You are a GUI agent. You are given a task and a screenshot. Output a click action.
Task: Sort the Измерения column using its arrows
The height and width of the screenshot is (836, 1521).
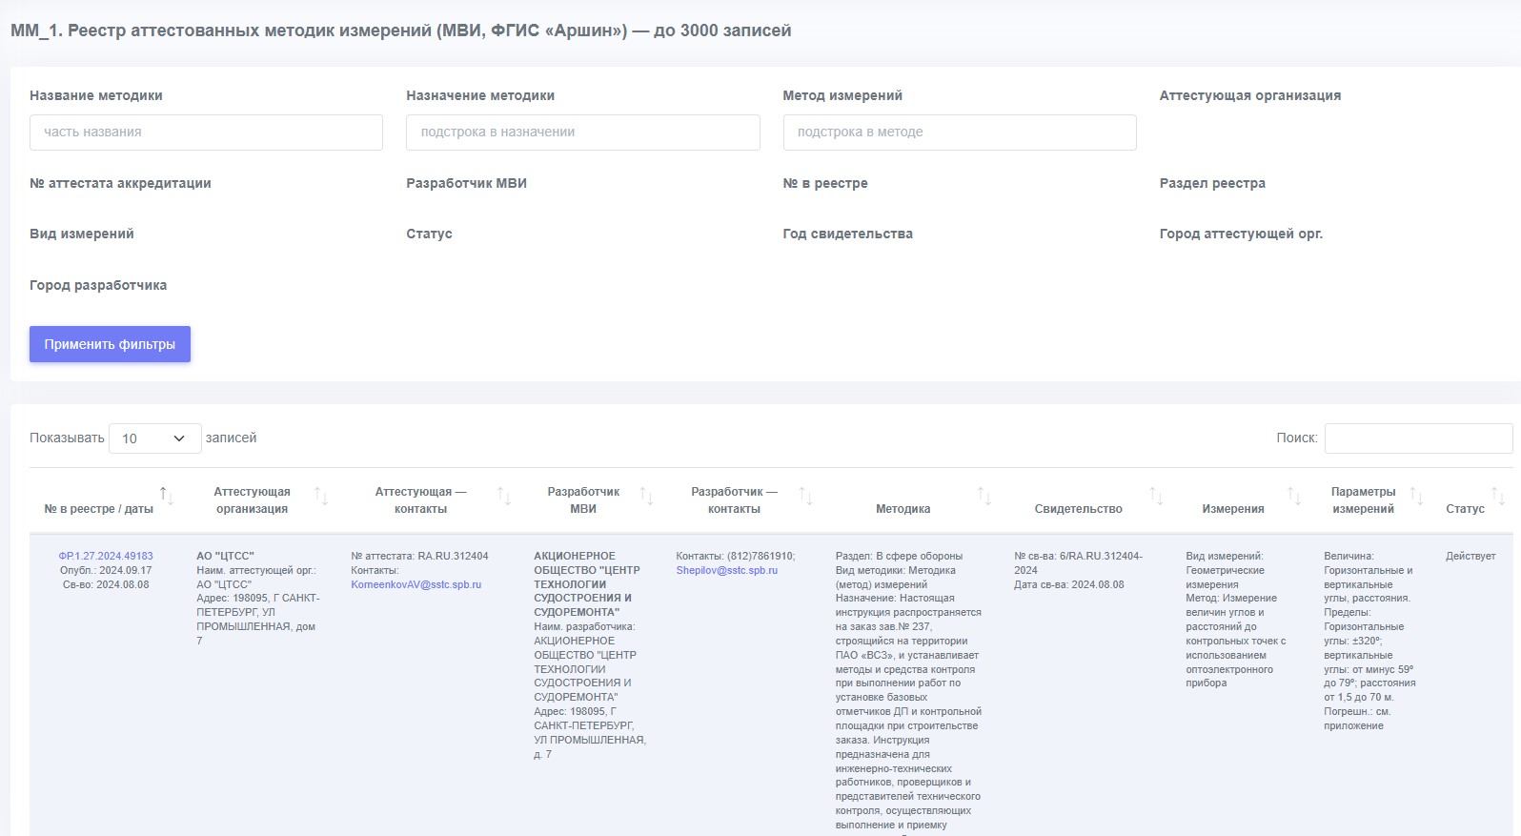coord(1293,497)
